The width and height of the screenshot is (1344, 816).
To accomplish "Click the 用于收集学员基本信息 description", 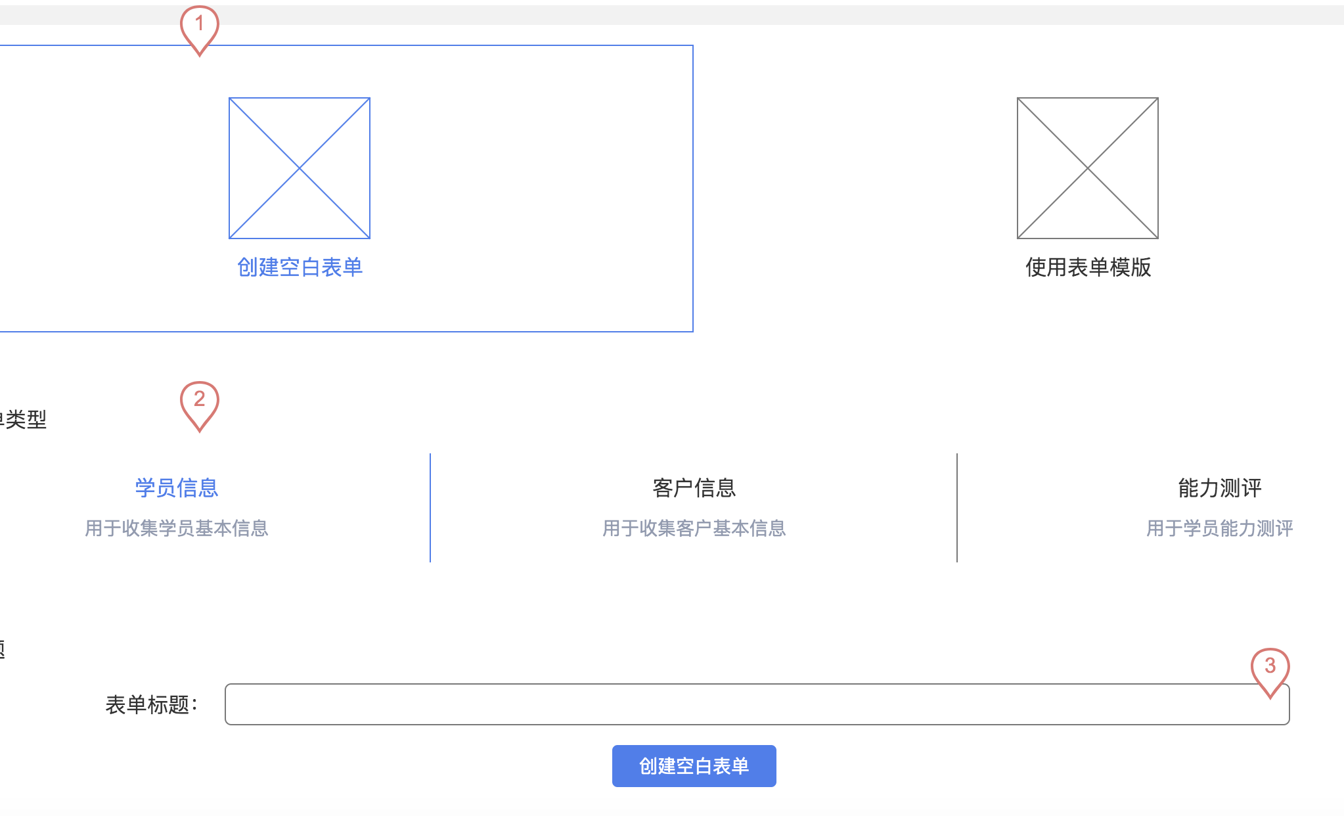I will coord(177,528).
